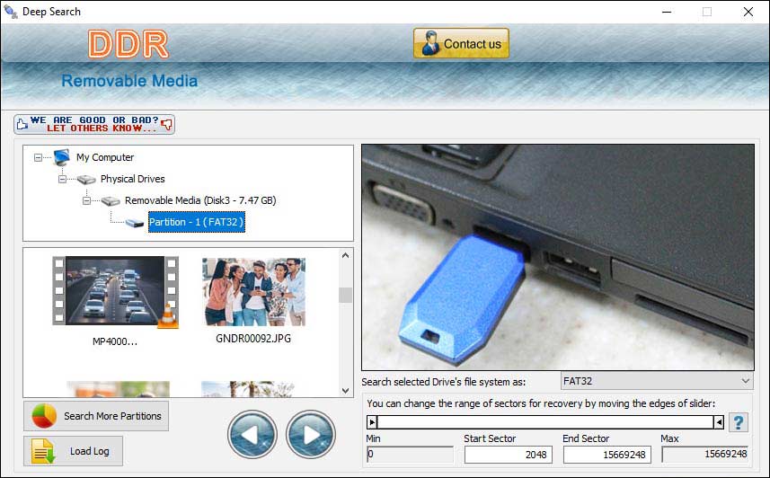The image size is (770, 478).
Task: Open the blue question mark help icon
Action: [738, 422]
